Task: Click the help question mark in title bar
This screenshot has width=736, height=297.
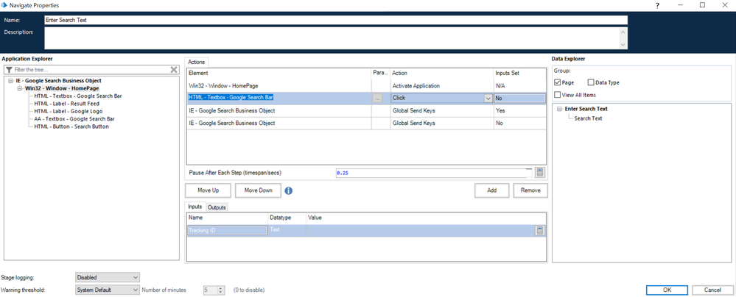Action: (x=657, y=5)
